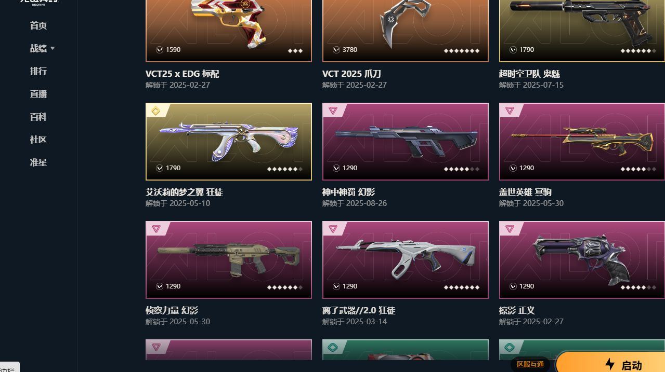Screen dimensions: 665x372
Task: Click the pink tier badge on 神中神罚 幻影
Action: point(333,111)
